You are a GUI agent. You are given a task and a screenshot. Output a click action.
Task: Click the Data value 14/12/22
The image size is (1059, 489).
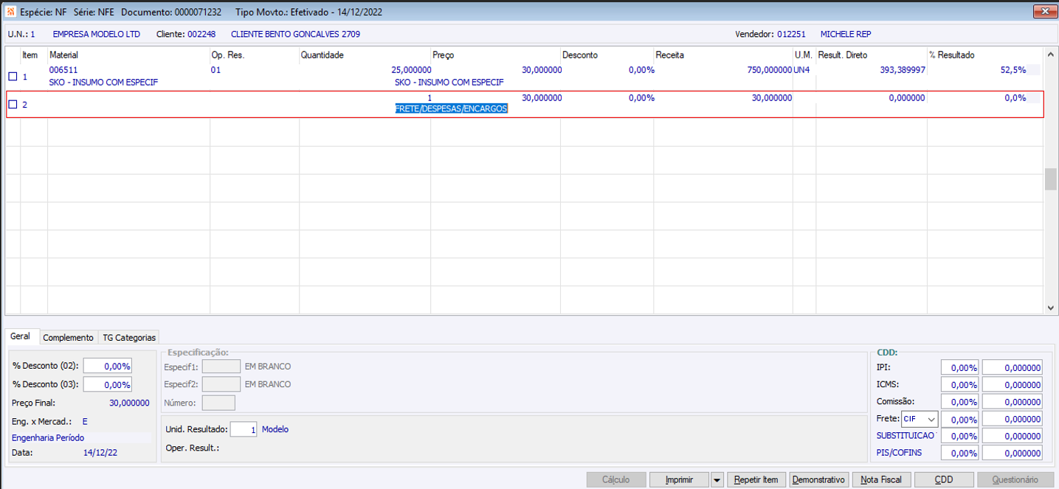100,453
